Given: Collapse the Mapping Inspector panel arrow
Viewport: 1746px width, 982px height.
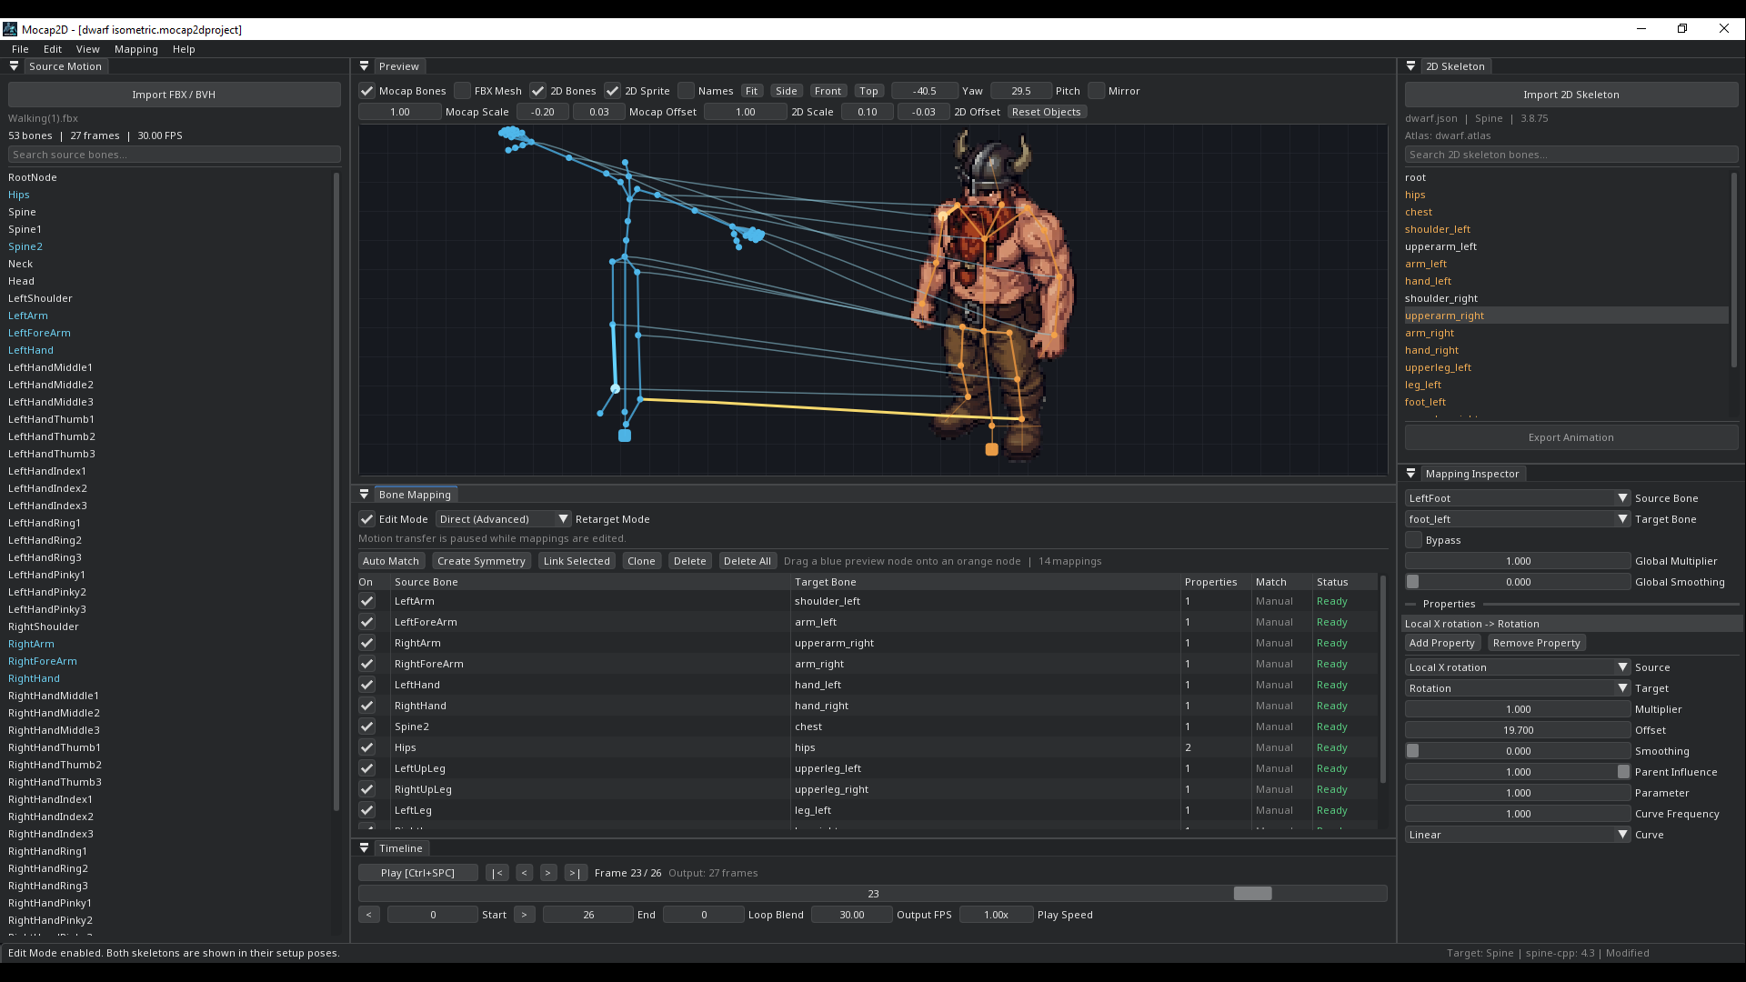Looking at the screenshot, I should point(1410,474).
